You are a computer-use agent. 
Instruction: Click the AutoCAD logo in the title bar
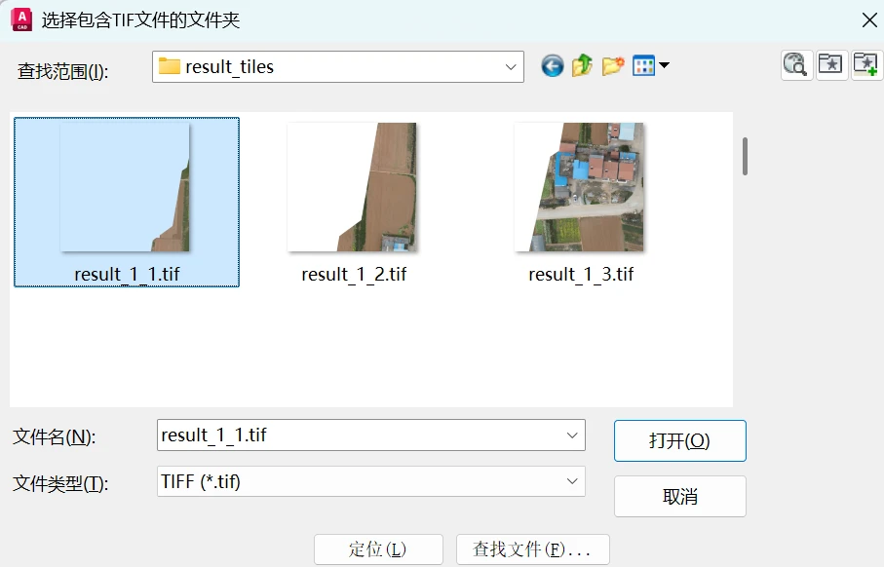click(x=21, y=19)
